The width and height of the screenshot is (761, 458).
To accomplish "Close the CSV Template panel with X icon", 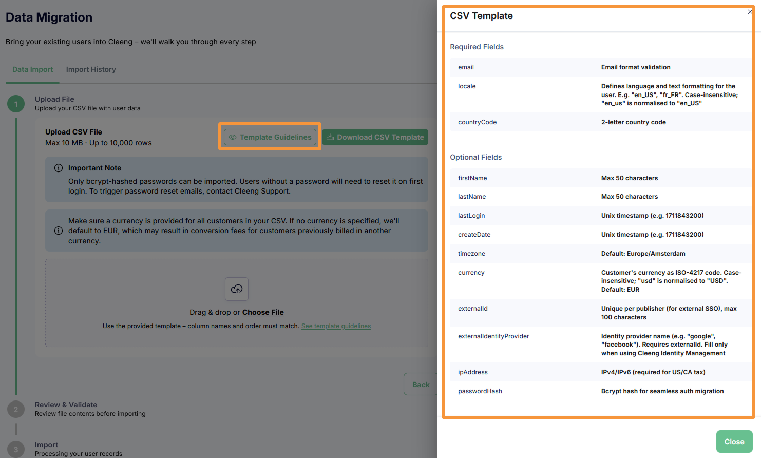I will point(750,12).
